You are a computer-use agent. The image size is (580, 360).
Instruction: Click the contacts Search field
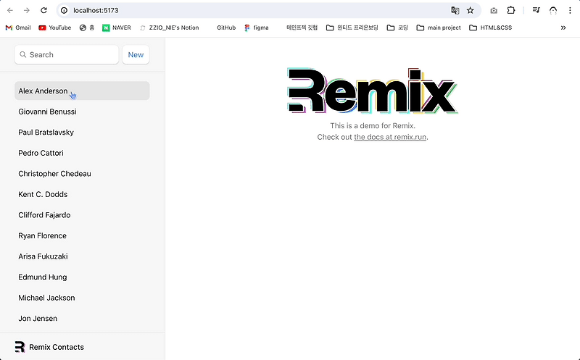67,55
